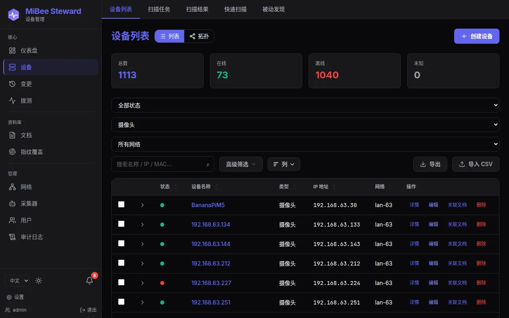Image resolution: width=509 pixels, height=318 pixels.
Task: Expand the BananaPiM5 row chevron
Action: tap(142, 205)
